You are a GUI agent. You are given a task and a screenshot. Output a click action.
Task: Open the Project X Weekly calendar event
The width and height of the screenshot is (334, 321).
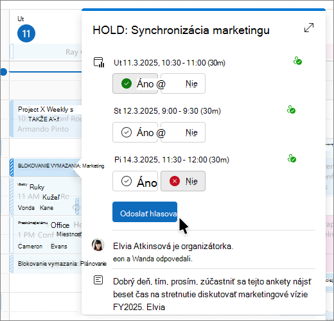pos(46,119)
